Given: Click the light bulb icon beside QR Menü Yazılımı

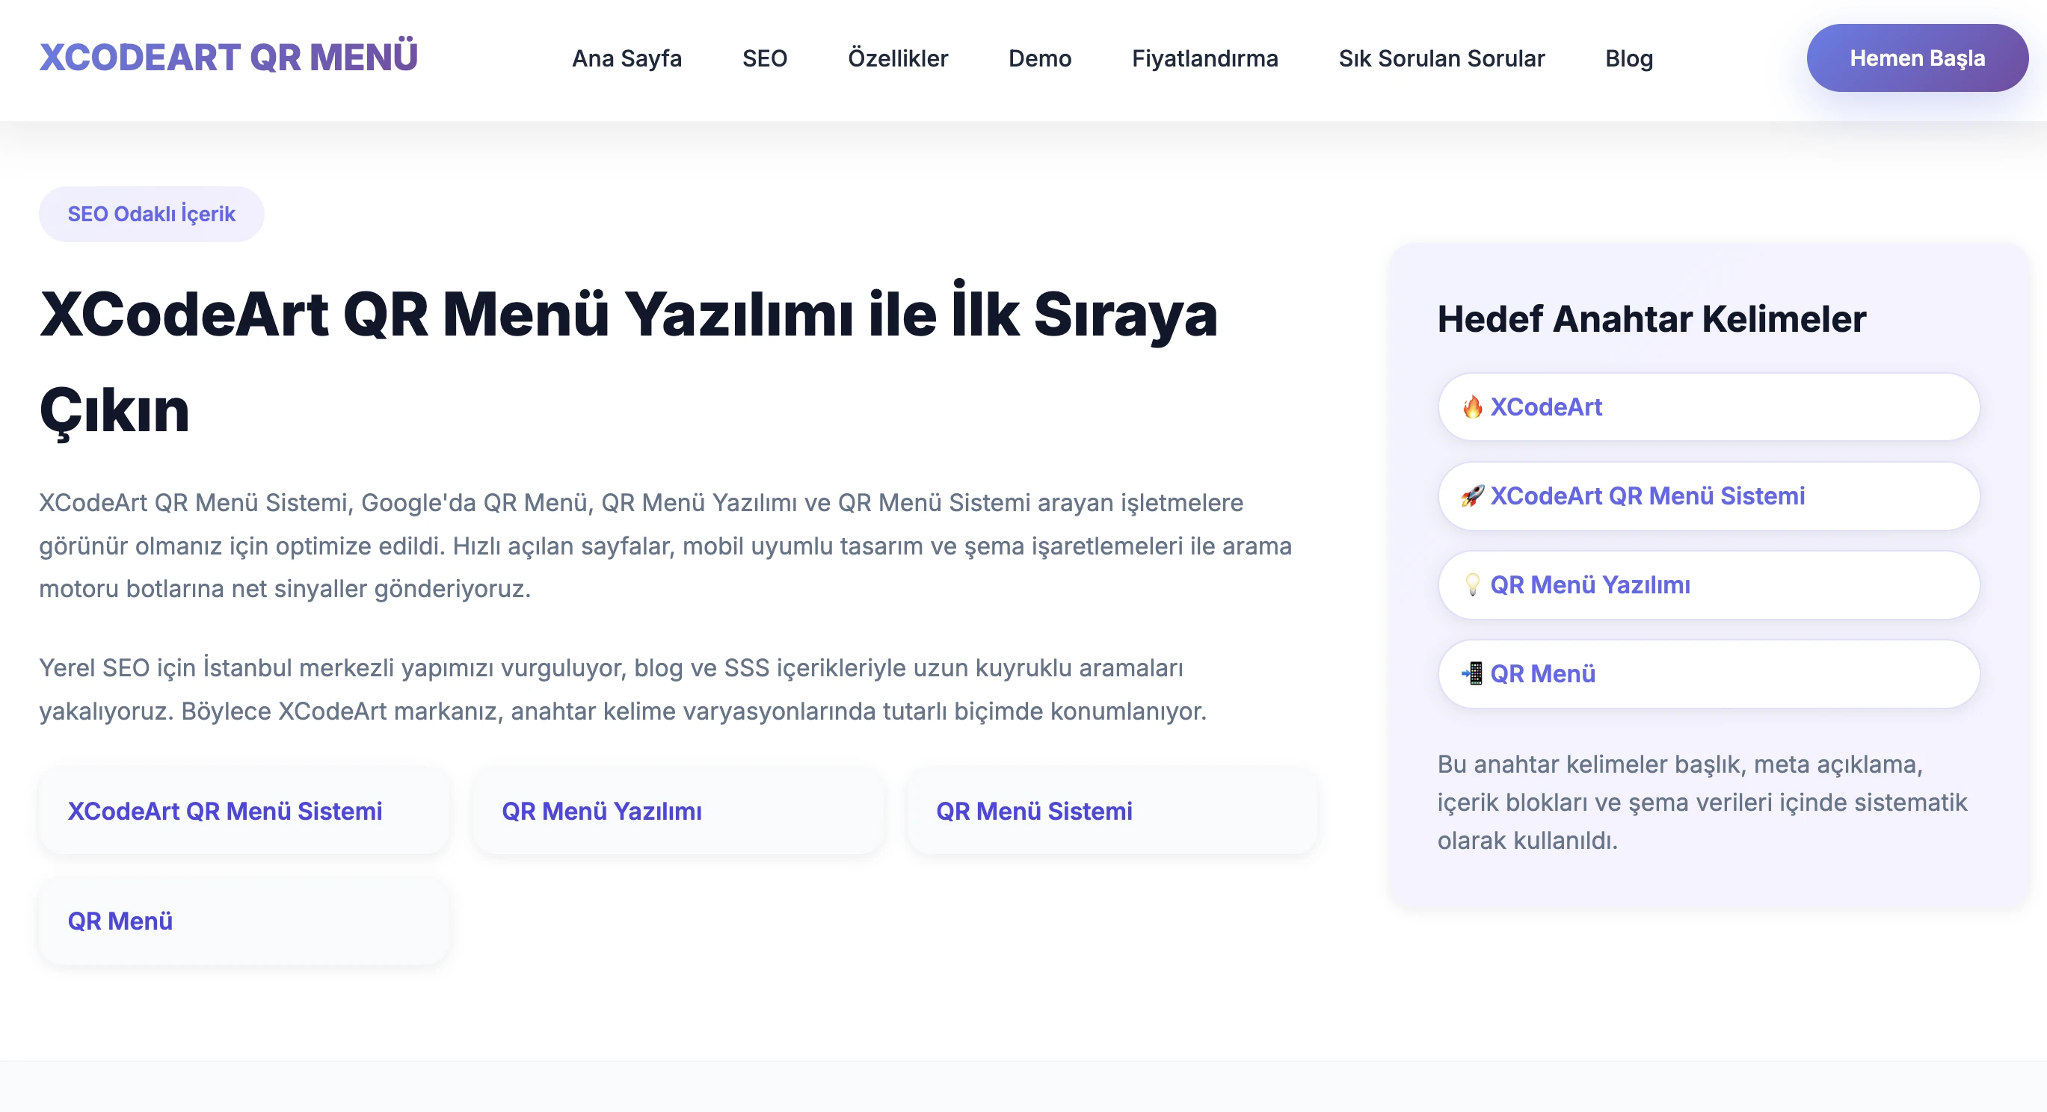Looking at the screenshot, I should [1471, 585].
